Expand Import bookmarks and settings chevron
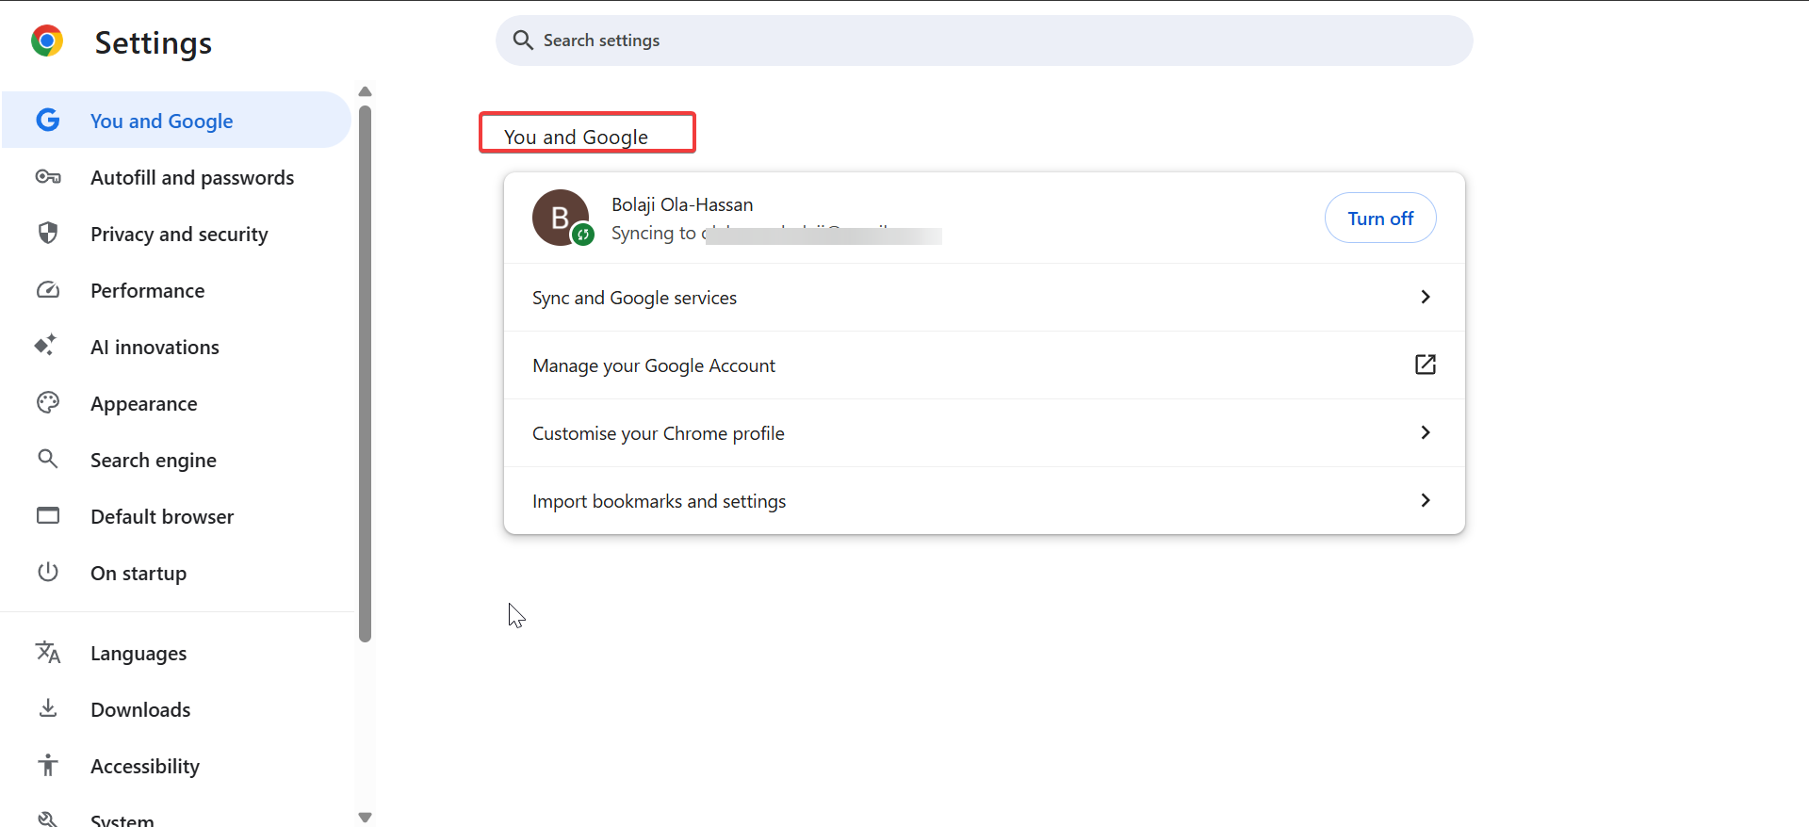Viewport: 1809px width, 827px height. [x=1425, y=501]
